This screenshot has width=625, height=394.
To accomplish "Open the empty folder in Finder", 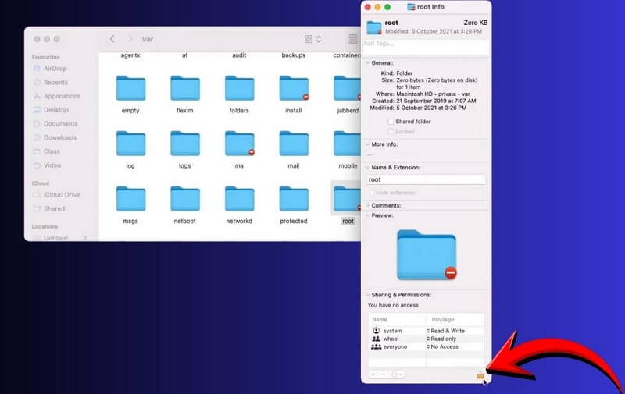I will [x=130, y=88].
